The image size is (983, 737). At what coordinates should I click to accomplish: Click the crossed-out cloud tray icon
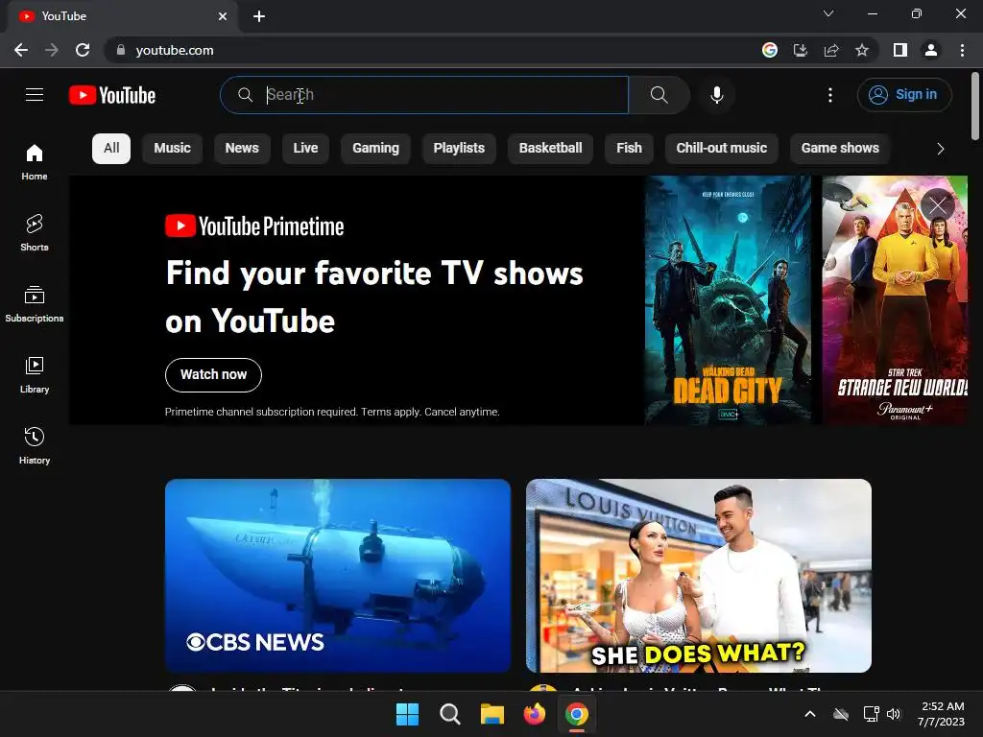pos(841,714)
